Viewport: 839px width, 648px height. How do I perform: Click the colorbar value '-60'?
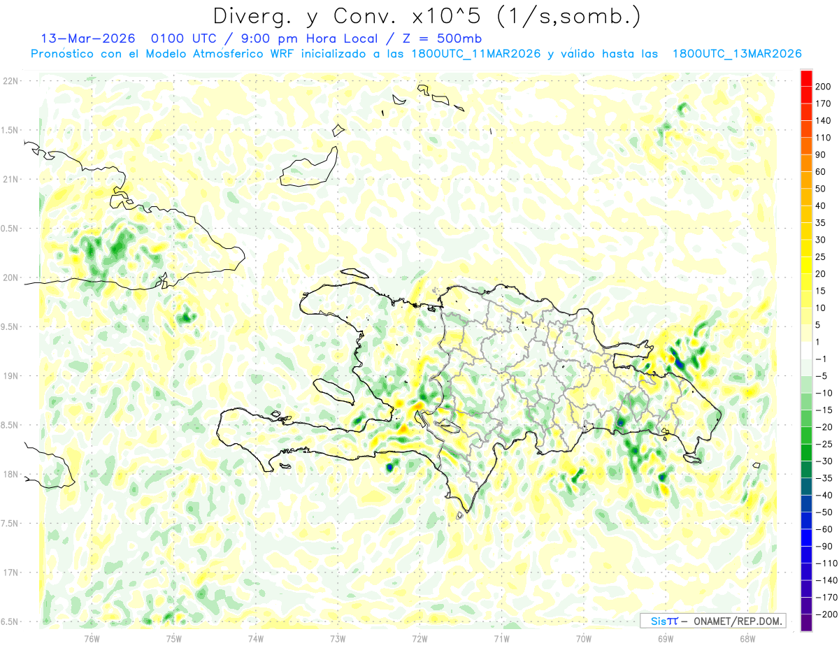click(824, 530)
